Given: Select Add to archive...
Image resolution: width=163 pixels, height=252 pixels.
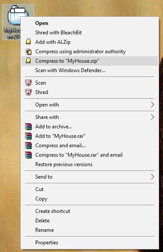Looking at the screenshot, I should [x=89, y=127].
